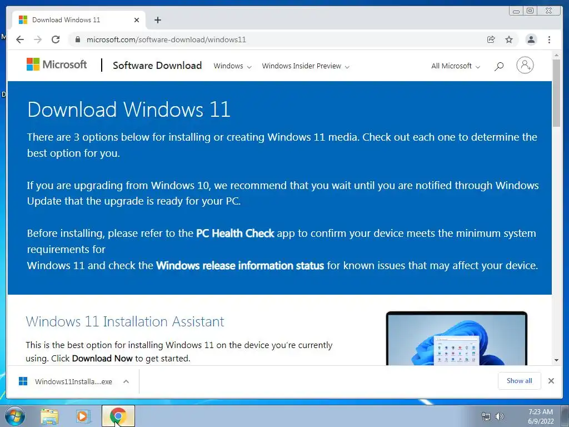The height and width of the screenshot is (427, 569).
Task: Click Show all downloads
Action: (520, 381)
